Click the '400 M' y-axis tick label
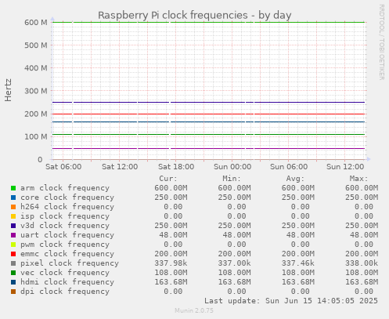The image size is (389, 319). tap(36, 68)
